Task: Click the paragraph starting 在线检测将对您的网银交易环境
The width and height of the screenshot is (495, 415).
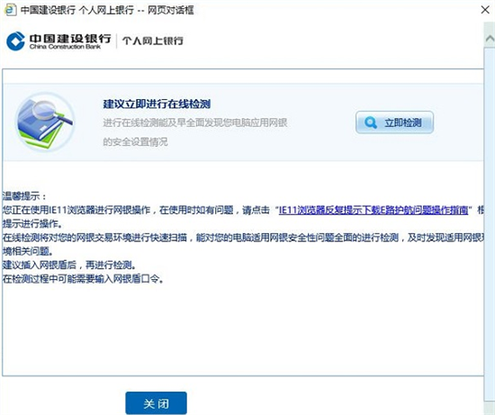Action: pyautogui.click(x=243, y=244)
